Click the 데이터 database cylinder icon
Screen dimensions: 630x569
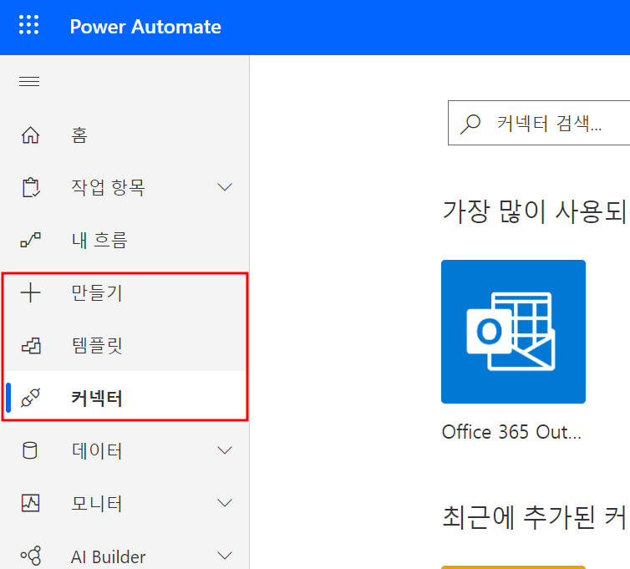[x=30, y=451]
